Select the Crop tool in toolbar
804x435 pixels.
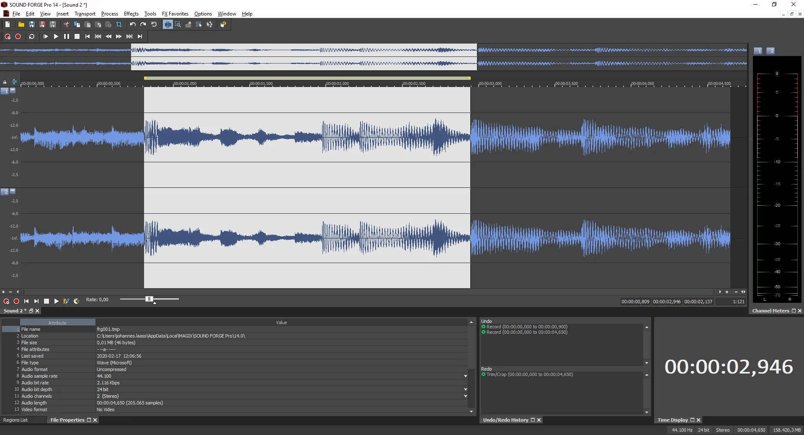coord(119,25)
